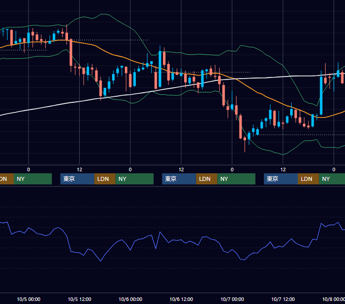Select the 10/6 12:00 date label
The width and height of the screenshot is (345, 304).
181,299
